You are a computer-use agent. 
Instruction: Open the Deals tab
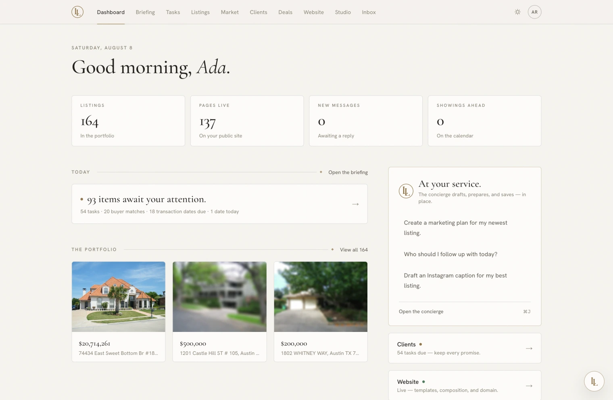point(286,12)
